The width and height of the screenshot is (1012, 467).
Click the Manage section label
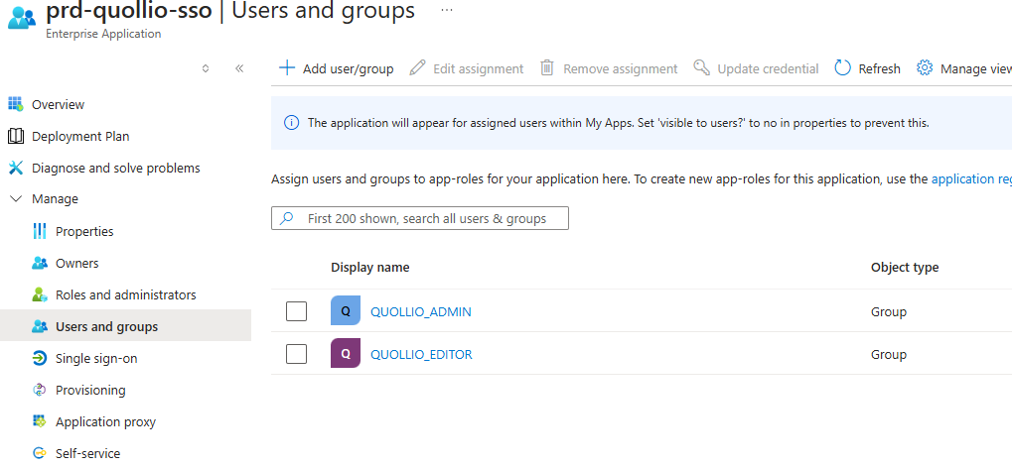55,199
